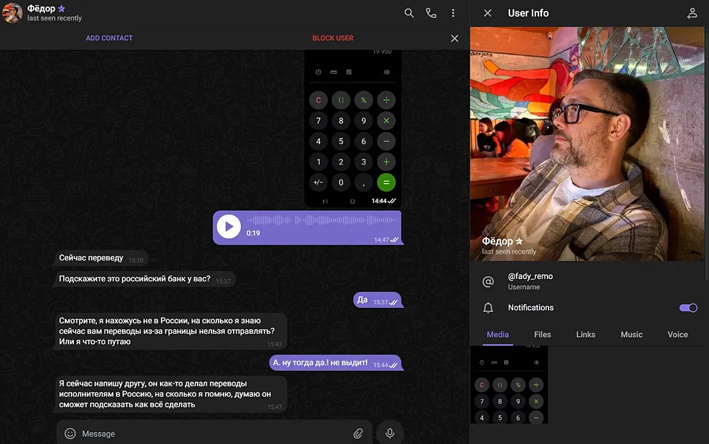Screen dimensions: 709x444
Task: Close the User Info panel
Action: tap(487, 13)
